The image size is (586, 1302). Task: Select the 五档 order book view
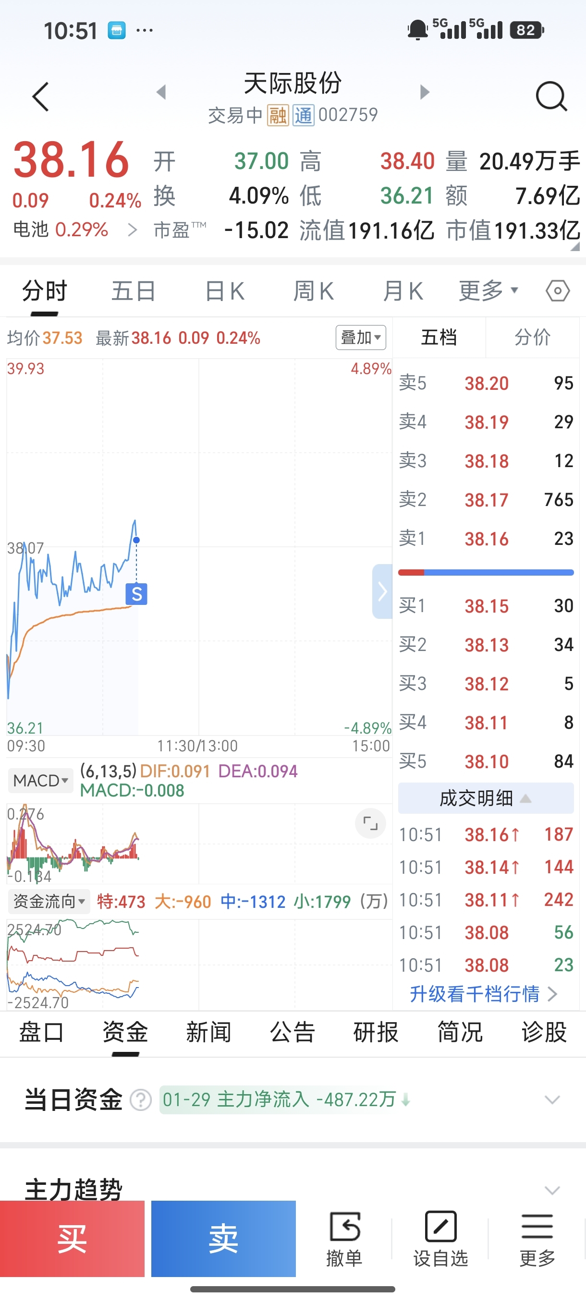pyautogui.click(x=439, y=337)
